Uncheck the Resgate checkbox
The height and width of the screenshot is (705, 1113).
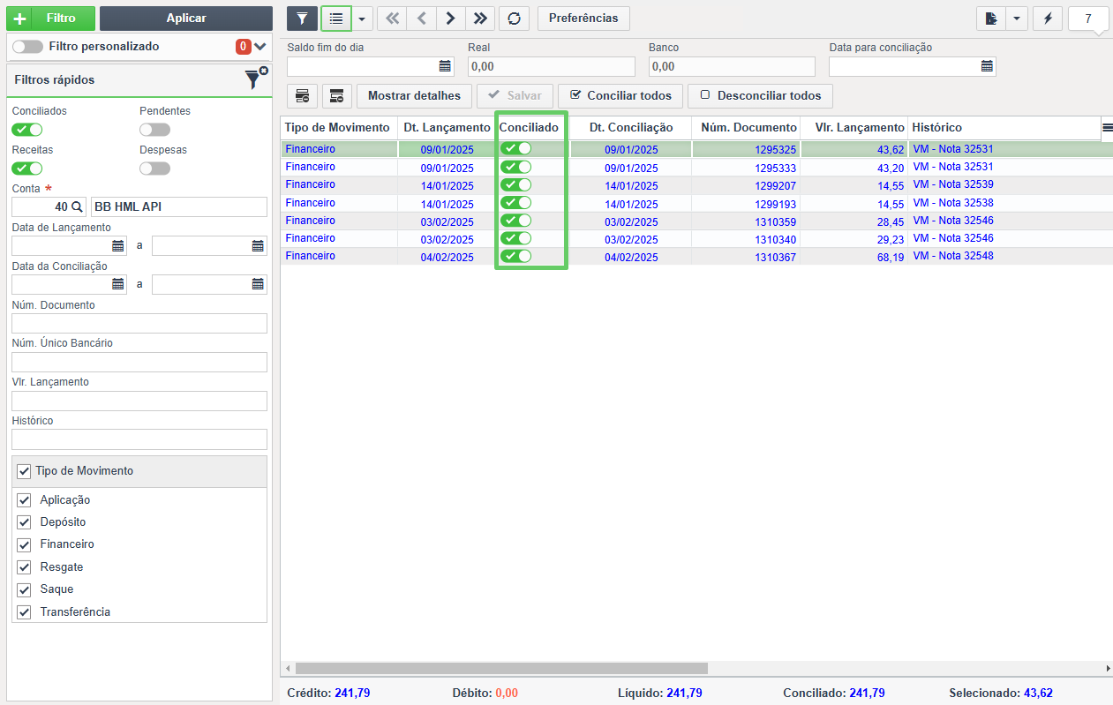pos(24,567)
